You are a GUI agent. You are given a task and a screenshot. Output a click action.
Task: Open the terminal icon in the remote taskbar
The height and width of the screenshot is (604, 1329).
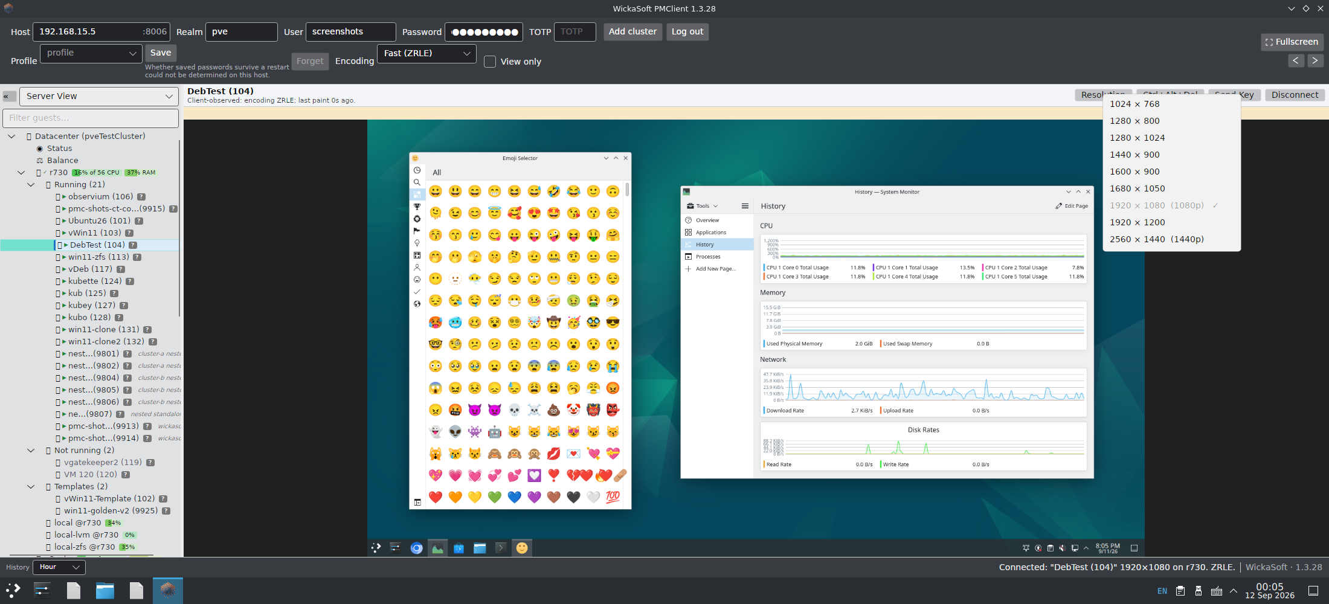[501, 548]
